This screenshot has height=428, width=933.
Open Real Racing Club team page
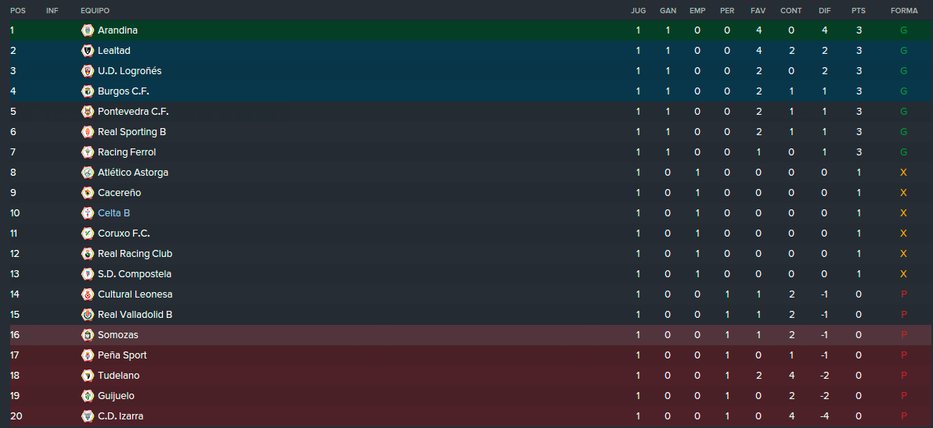[x=135, y=254]
